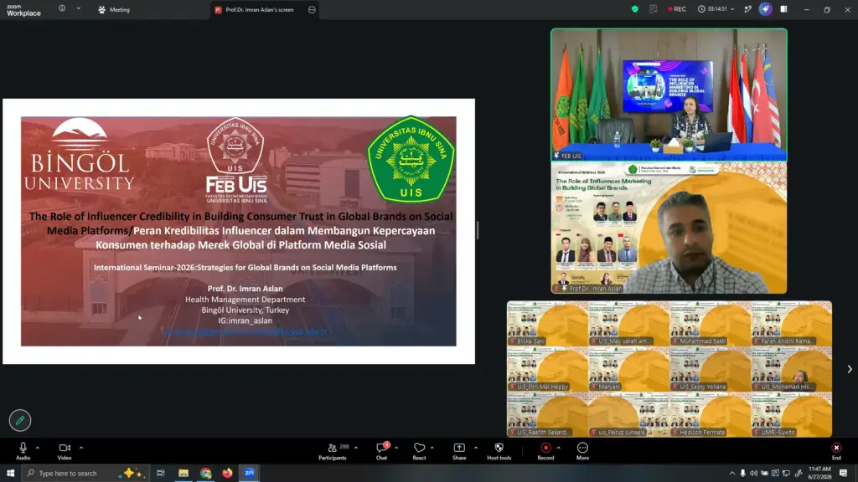Image resolution: width=858 pixels, height=482 pixels.
Task: Select the UMR-Suwito participant tile
Action: pos(791,415)
